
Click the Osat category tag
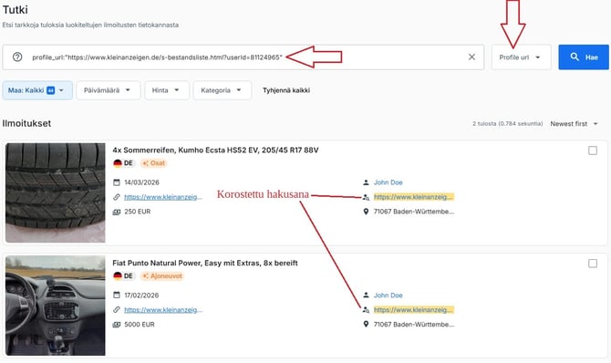[x=153, y=163]
